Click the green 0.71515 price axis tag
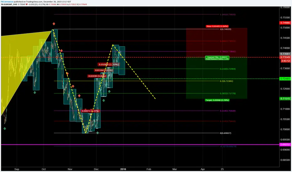This screenshot has height=172, width=292. point(285,99)
